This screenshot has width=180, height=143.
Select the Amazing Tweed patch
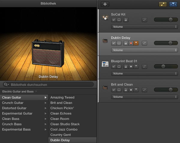coord(62,97)
